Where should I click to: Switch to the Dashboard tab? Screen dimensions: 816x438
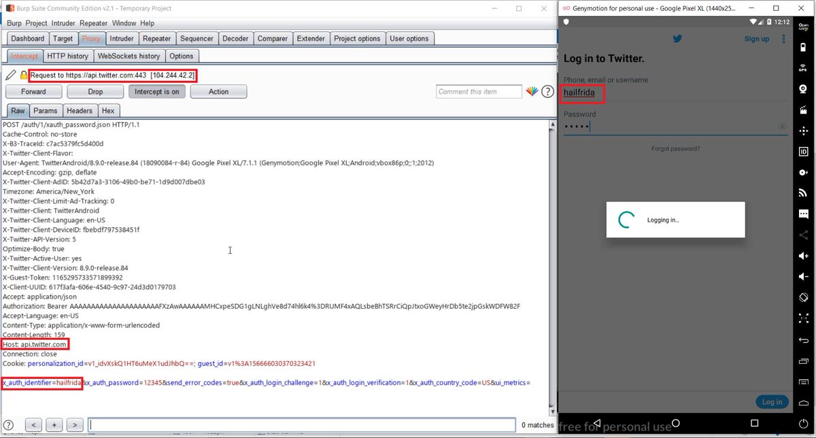coord(28,39)
